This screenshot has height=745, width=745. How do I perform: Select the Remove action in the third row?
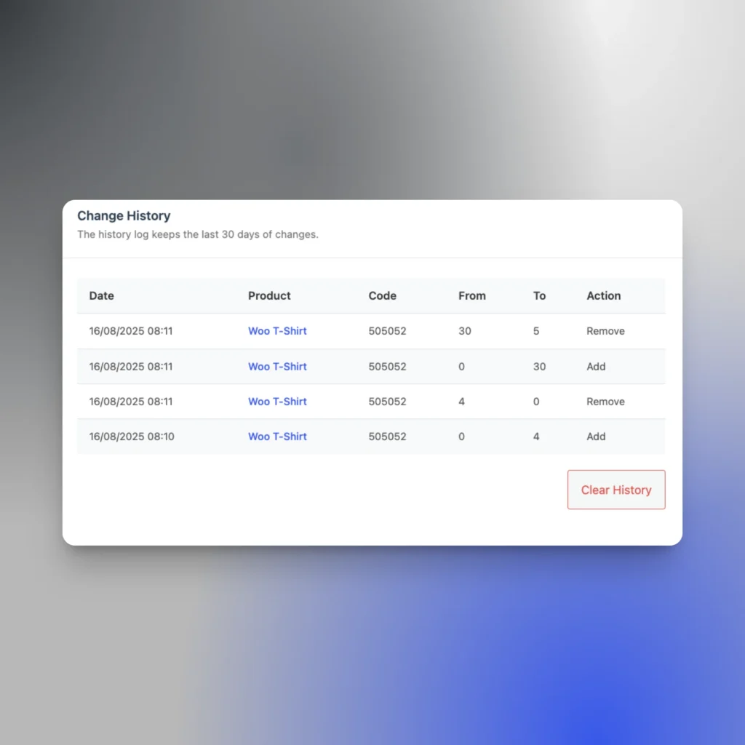[x=605, y=402]
